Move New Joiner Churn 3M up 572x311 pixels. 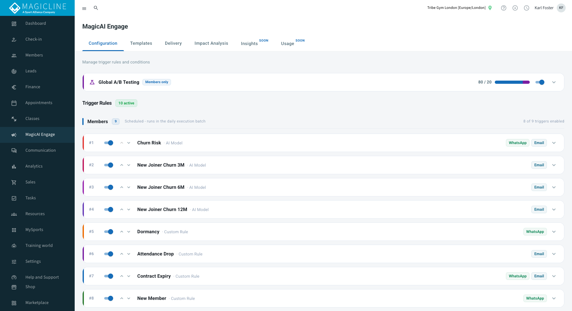[x=122, y=165]
